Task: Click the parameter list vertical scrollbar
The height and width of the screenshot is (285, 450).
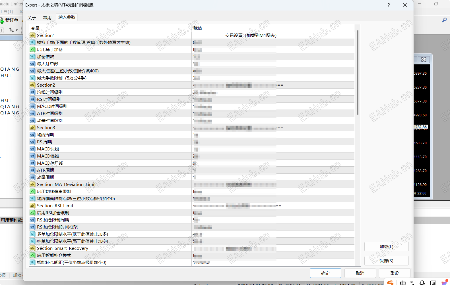Action: [358, 72]
